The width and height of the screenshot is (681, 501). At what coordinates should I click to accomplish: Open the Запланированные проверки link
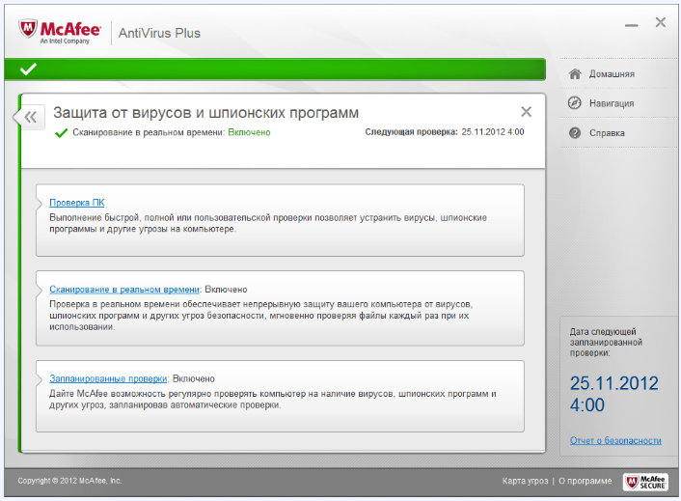point(108,379)
